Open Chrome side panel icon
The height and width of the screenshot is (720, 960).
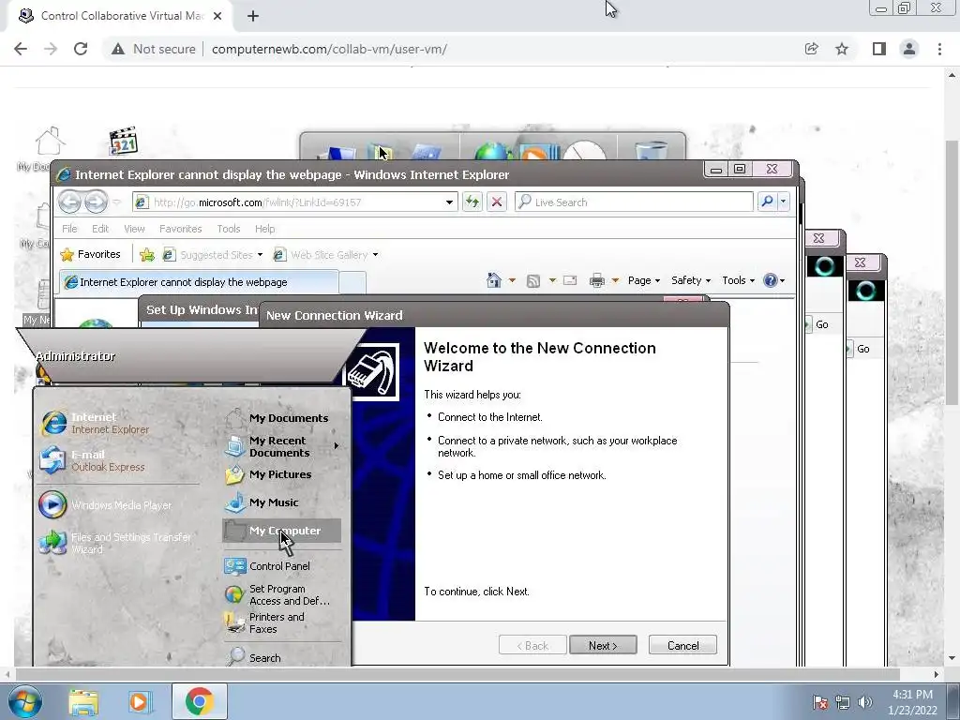tap(879, 49)
